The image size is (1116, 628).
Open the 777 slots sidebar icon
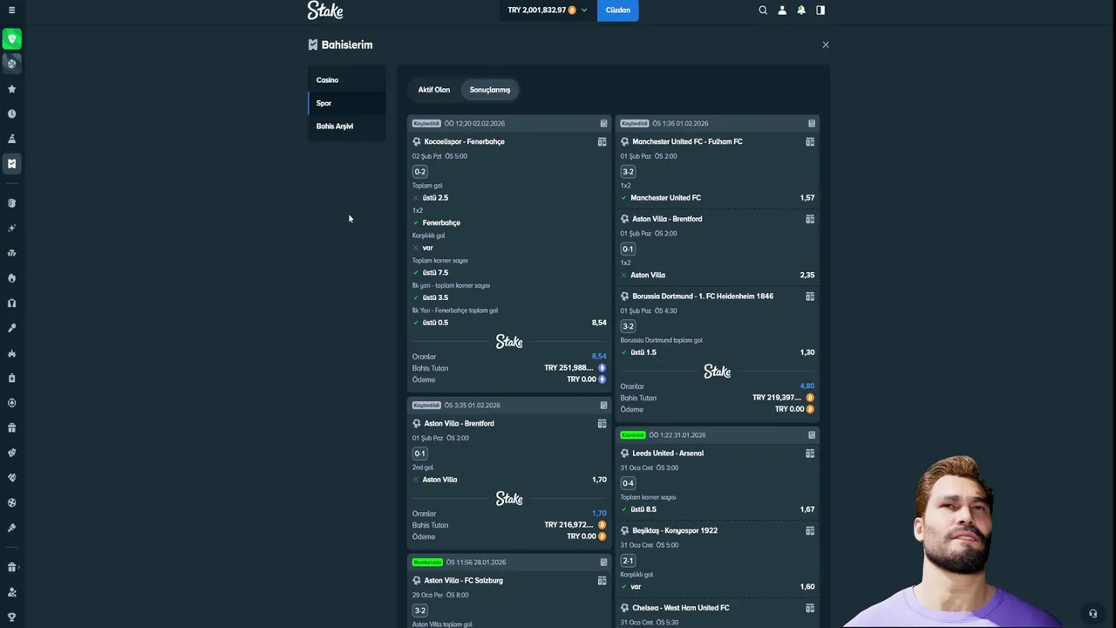click(x=11, y=253)
